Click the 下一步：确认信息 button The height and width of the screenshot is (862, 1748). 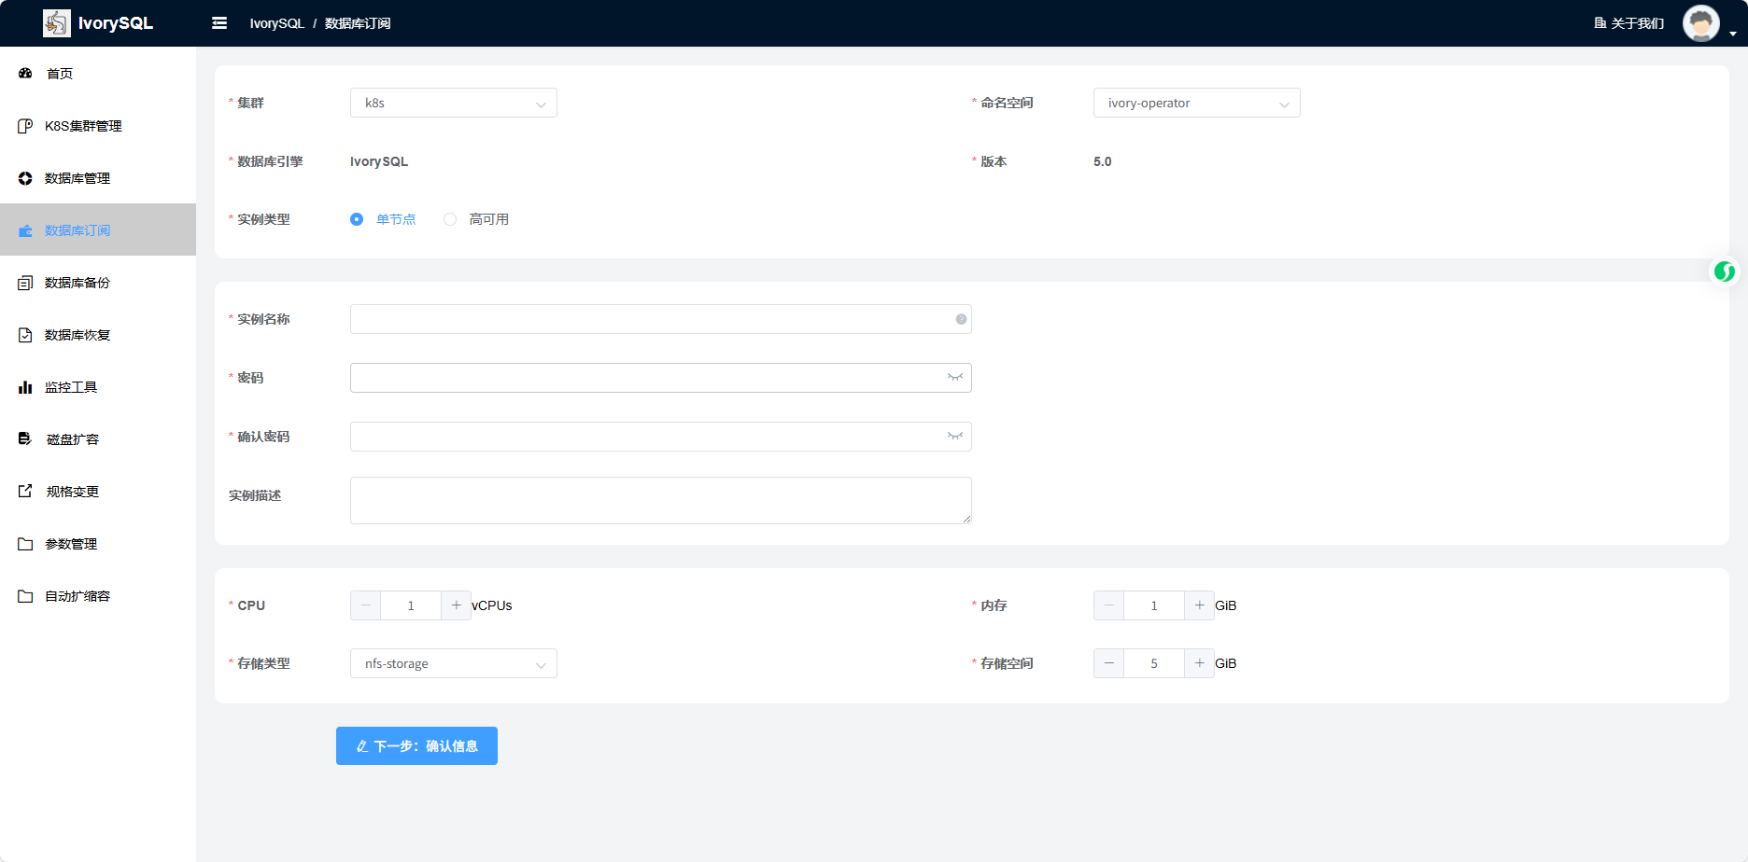point(416,746)
